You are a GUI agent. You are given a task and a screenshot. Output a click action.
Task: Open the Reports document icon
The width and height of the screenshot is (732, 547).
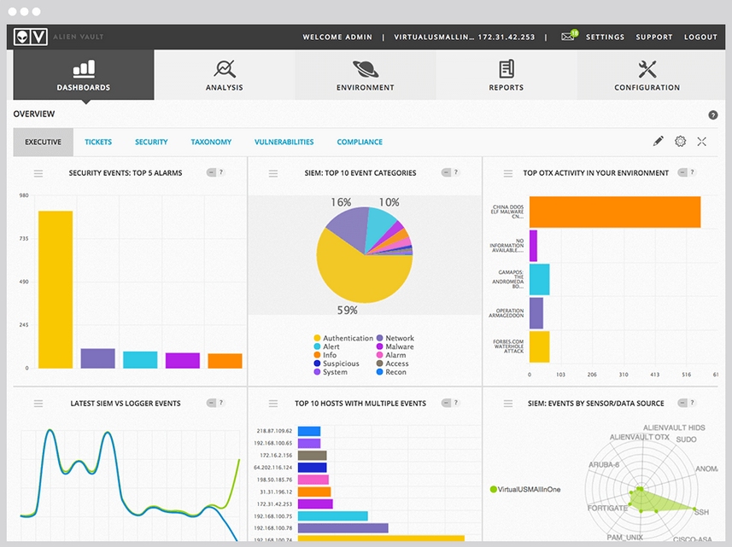tap(507, 69)
